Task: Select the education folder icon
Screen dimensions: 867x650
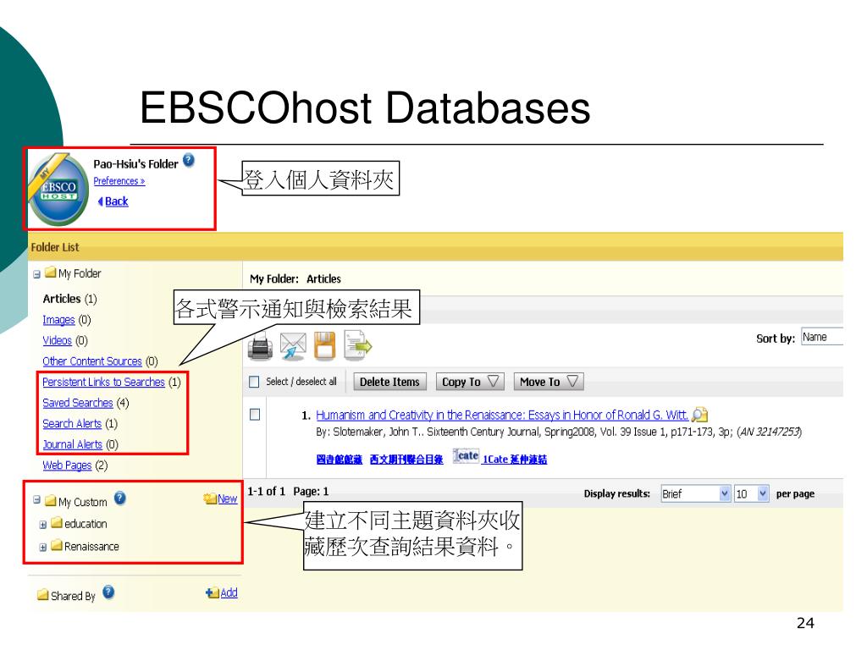Action: point(57,522)
